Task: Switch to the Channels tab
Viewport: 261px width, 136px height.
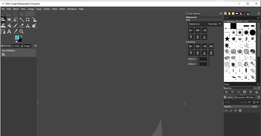Action: pos(239,98)
